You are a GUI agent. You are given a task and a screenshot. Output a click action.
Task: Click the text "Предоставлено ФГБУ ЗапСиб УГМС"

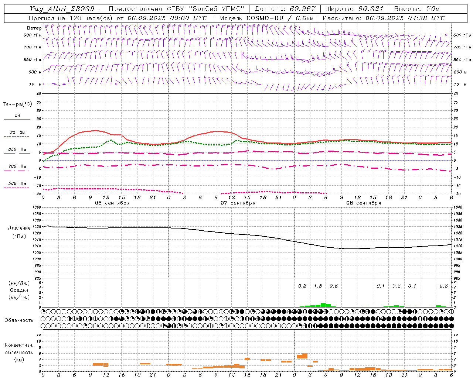click(x=177, y=9)
